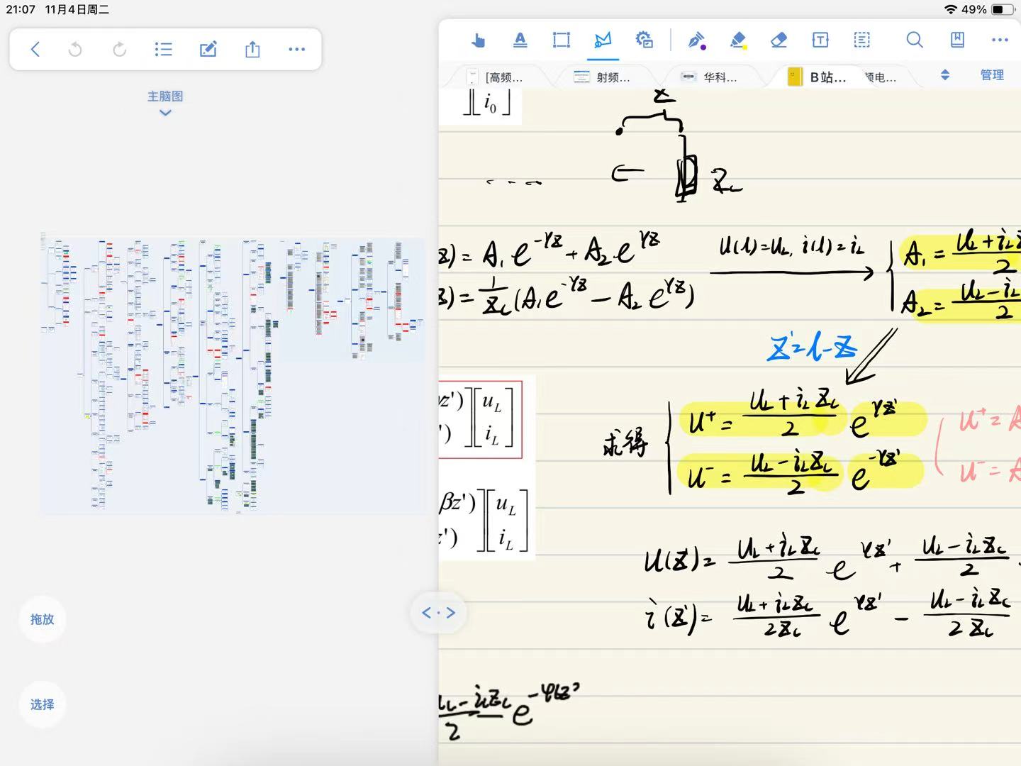
Task: Select the text box tool
Action: pyautogui.click(x=820, y=40)
